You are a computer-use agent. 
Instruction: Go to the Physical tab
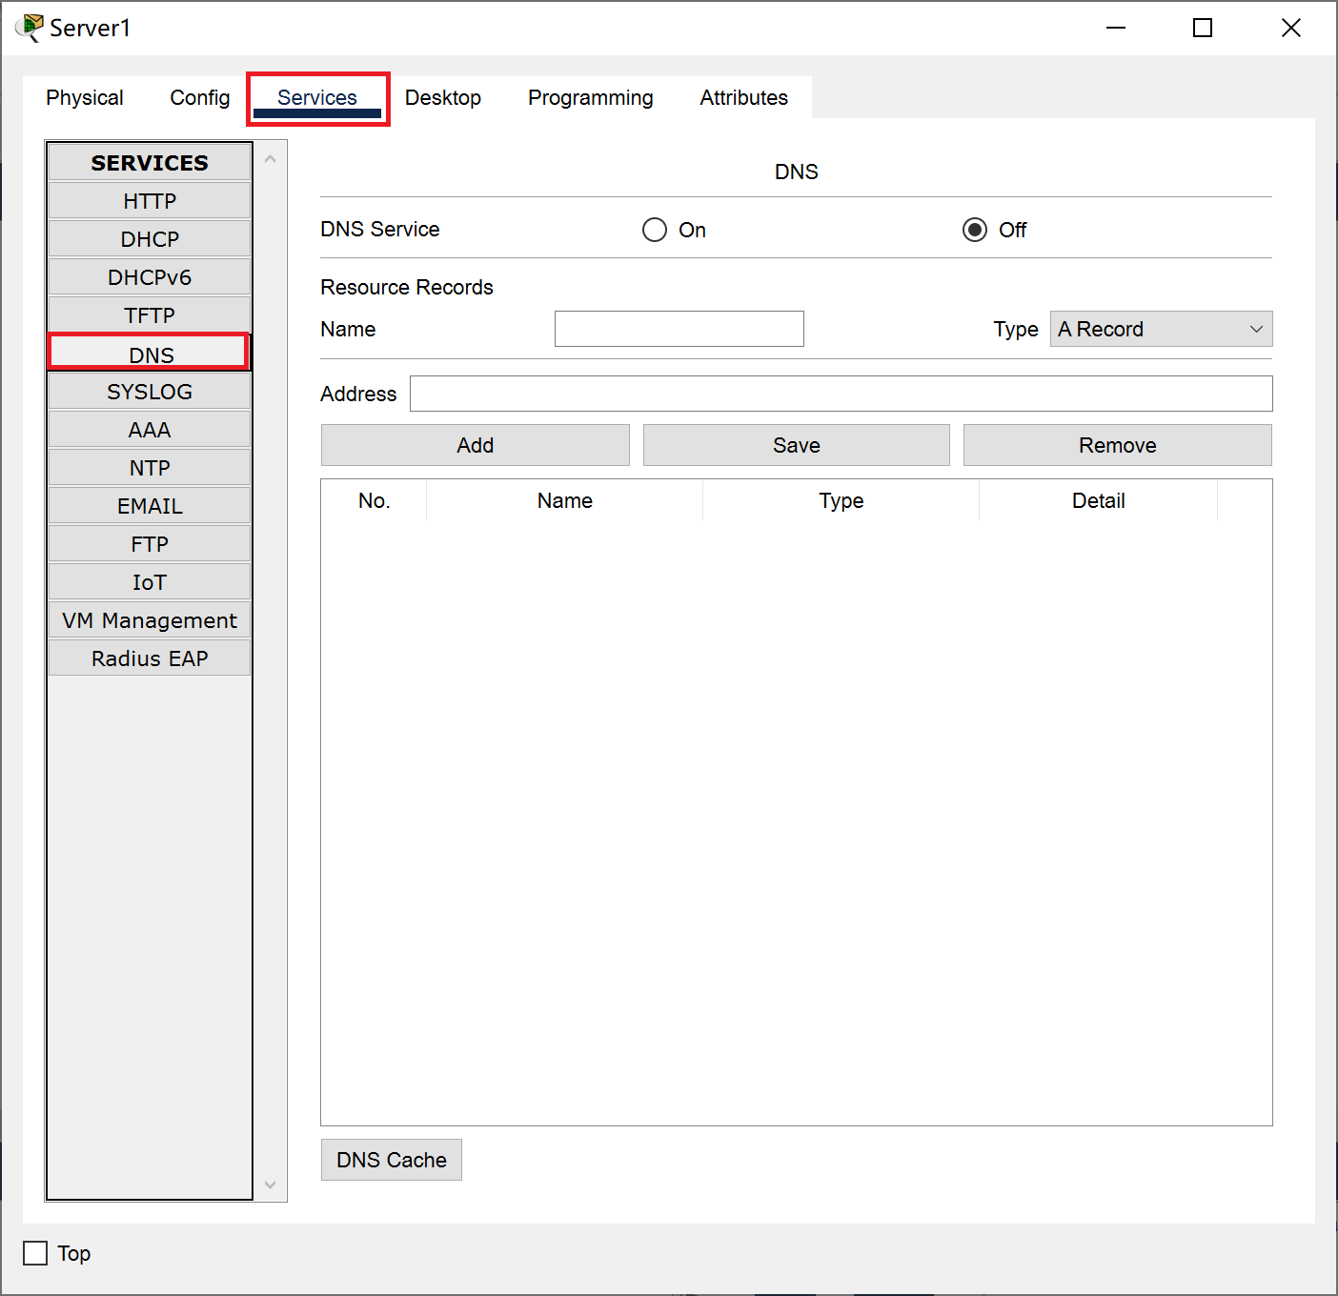coord(85,98)
